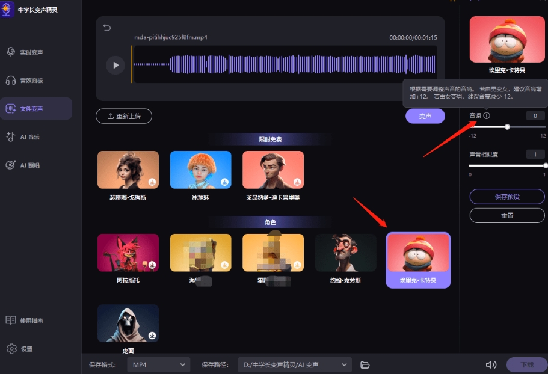Click the selected voice preview image in the right panel
The width and height of the screenshot is (548, 374).
pyautogui.click(x=506, y=40)
